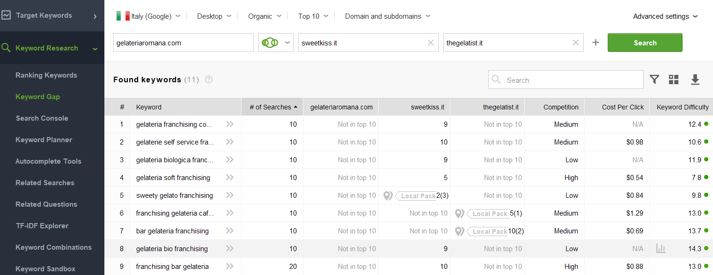
Task: Open the intersection mode dropdown
Action: tap(276, 43)
